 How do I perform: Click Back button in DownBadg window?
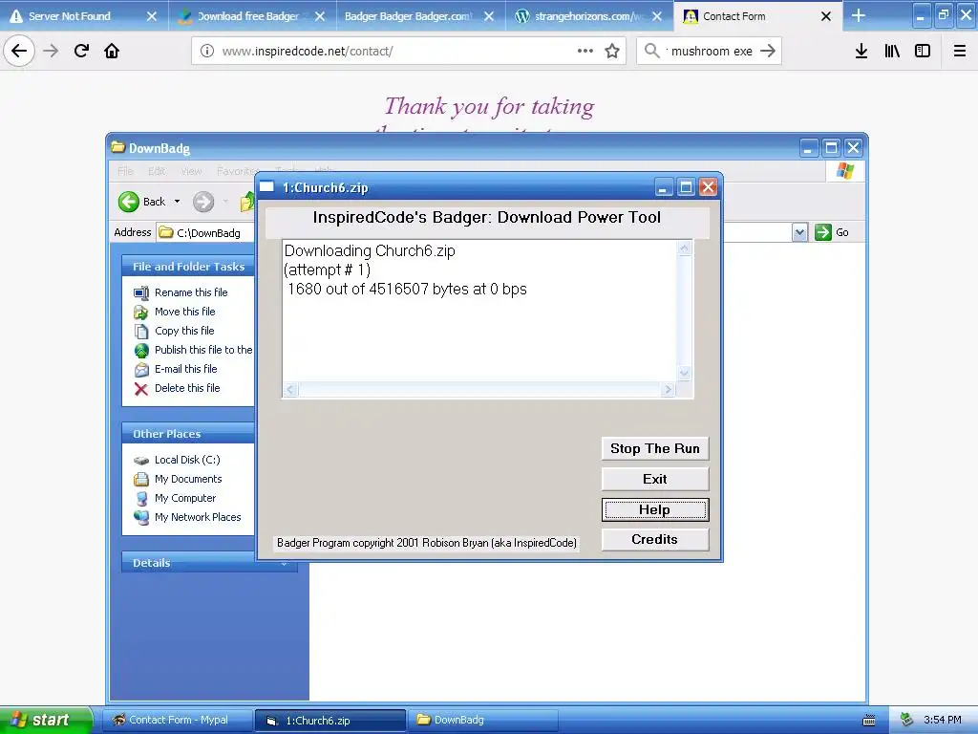[142, 202]
